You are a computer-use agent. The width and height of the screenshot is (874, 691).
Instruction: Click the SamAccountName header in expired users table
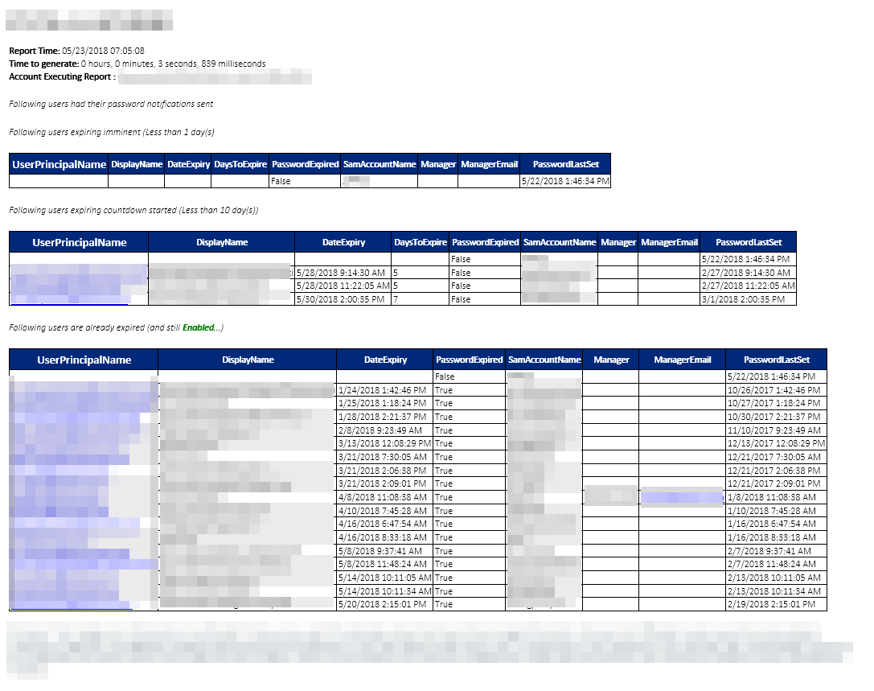coord(544,360)
